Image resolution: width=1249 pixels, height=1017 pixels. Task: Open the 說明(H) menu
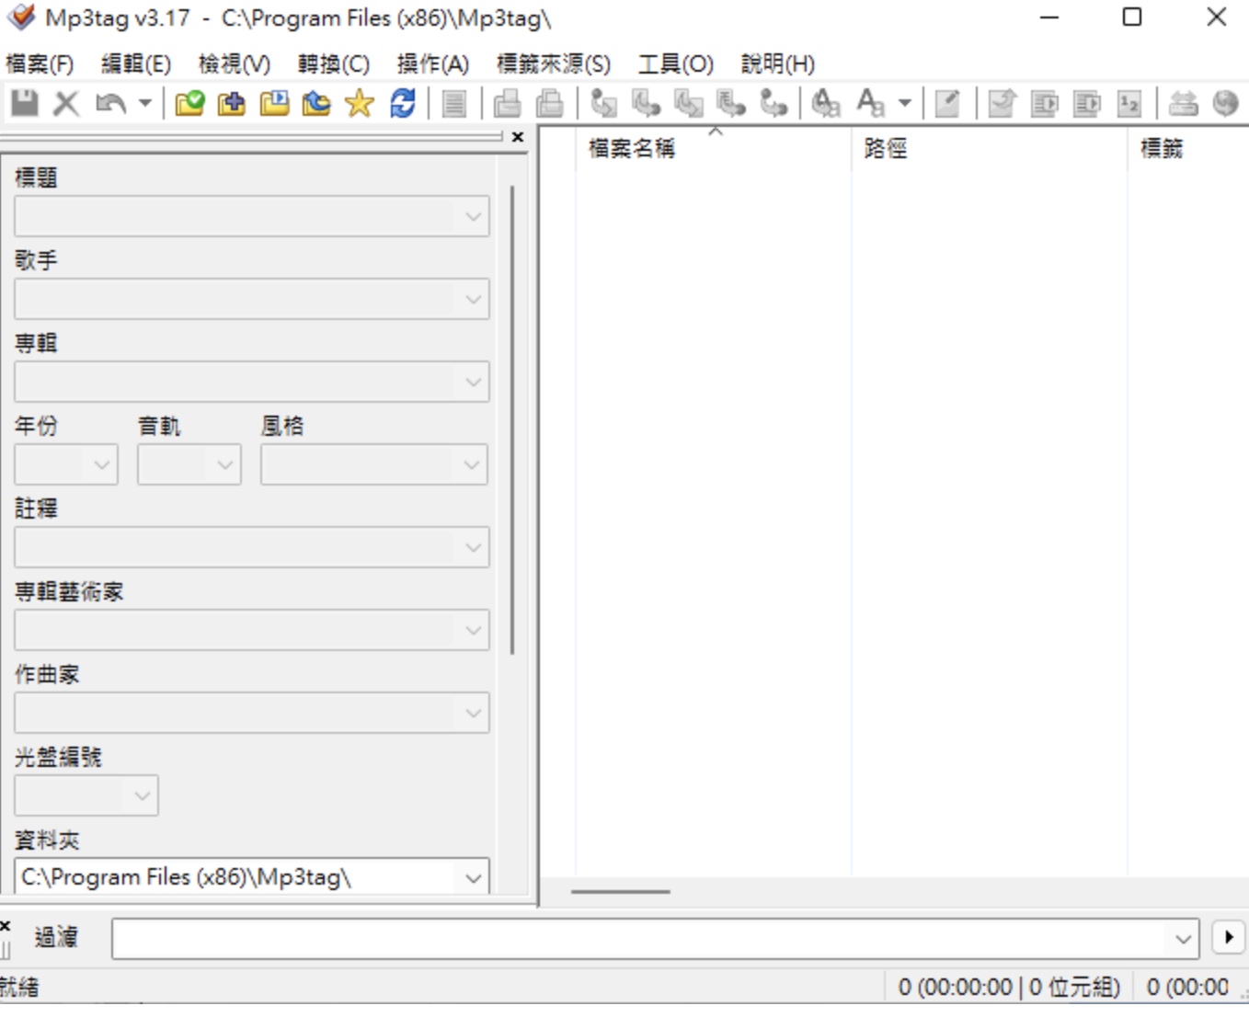(778, 63)
